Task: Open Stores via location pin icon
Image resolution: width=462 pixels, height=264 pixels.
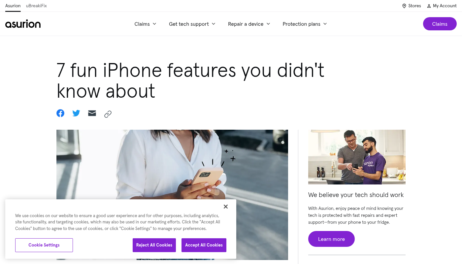Action: click(x=404, y=6)
